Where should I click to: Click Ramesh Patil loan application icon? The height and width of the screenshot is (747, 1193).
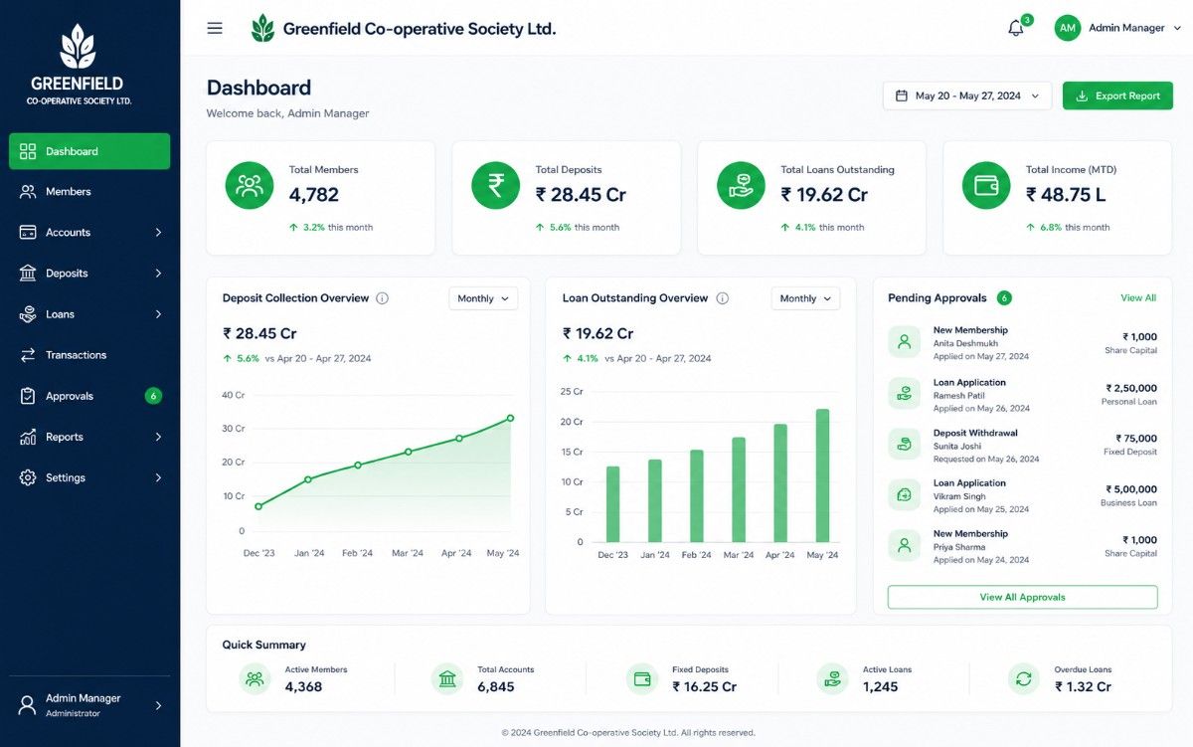(904, 394)
